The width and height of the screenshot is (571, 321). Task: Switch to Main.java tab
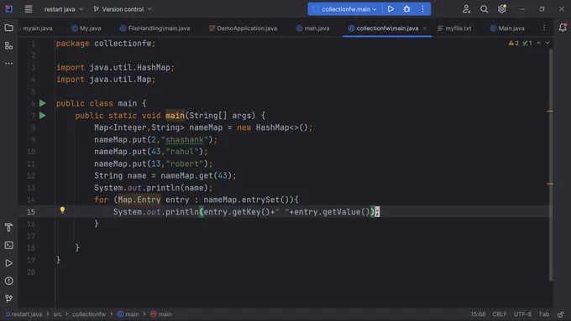tap(507, 28)
